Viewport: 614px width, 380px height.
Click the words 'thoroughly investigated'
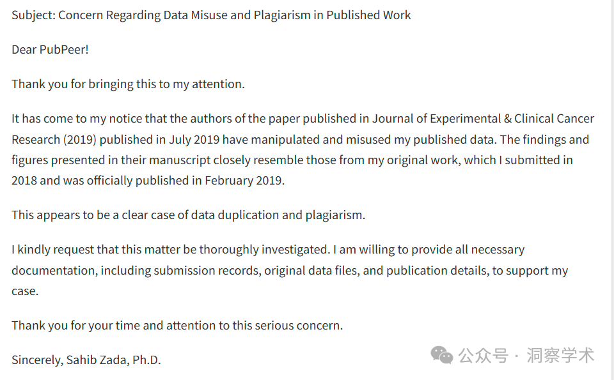pyautogui.click(x=264, y=250)
